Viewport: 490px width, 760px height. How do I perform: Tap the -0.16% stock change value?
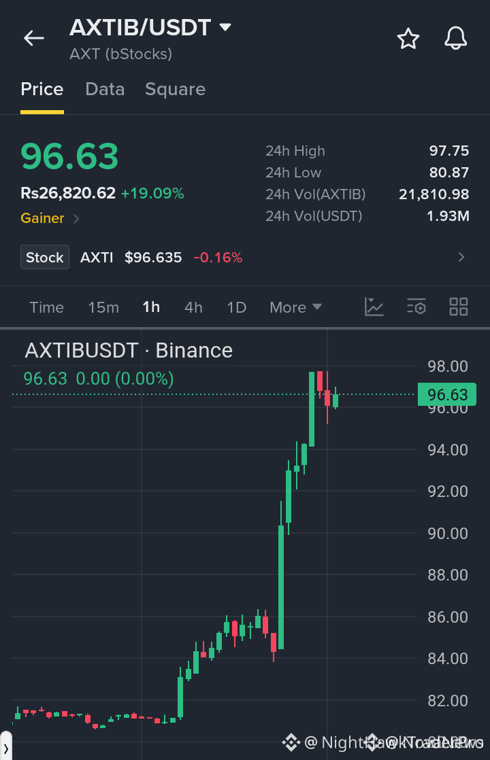[218, 258]
